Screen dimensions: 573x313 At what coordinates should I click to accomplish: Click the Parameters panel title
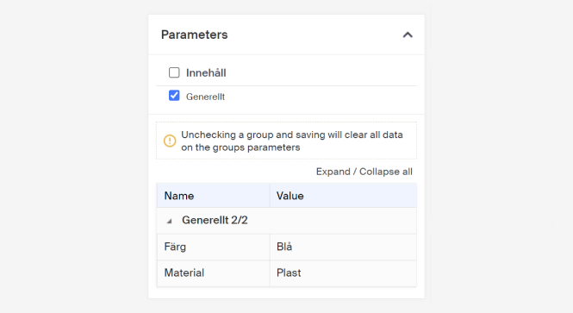[x=195, y=34]
